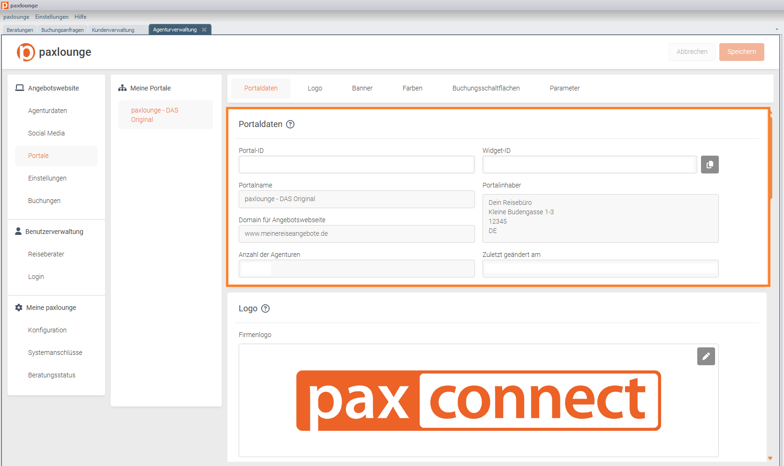Click the Meine paxlounge section heading
Viewport: 784px width, 466px height.
click(x=51, y=308)
